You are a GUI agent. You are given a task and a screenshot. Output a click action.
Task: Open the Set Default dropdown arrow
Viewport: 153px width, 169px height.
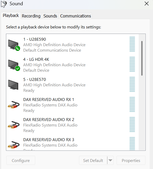pos(110,160)
